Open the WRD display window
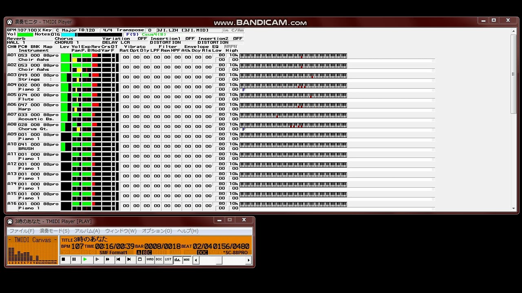Screen dimensions: 522x293 [150, 260]
